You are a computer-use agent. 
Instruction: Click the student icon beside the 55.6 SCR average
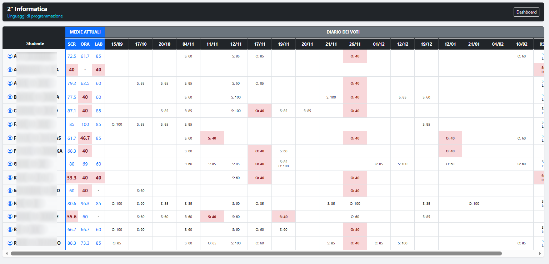click(10, 217)
